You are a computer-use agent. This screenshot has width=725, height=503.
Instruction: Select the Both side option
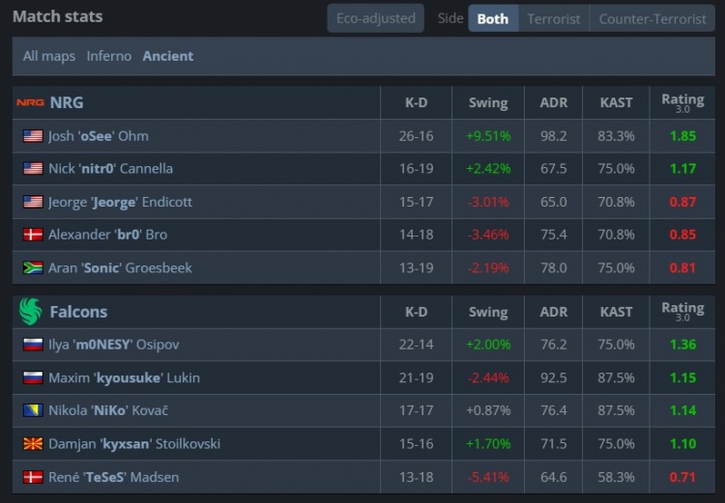[493, 18]
